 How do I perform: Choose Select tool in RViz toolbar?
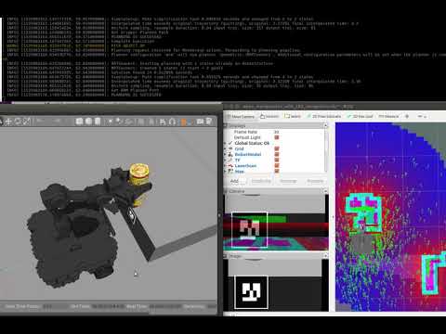(293, 116)
